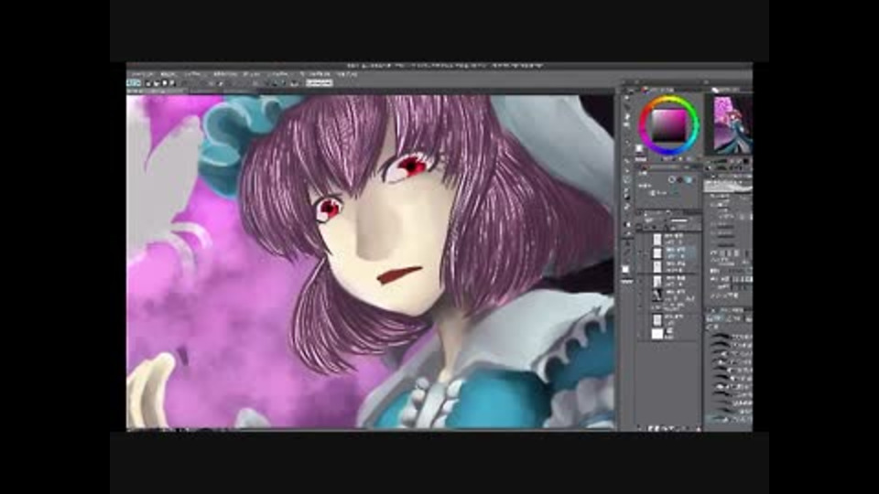
Task: Click the CLIP STUDIO icon in command bar
Action: click(134, 83)
